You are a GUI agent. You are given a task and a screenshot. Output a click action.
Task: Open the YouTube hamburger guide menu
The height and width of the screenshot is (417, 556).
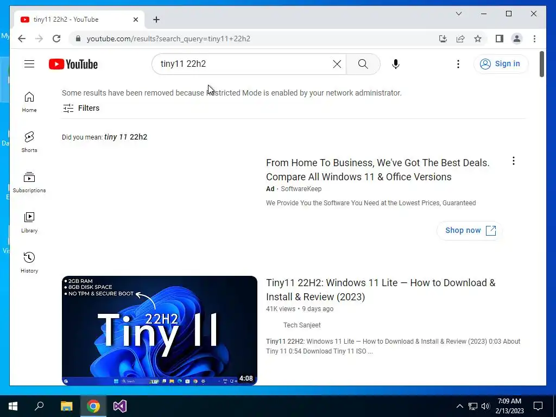coord(29,64)
